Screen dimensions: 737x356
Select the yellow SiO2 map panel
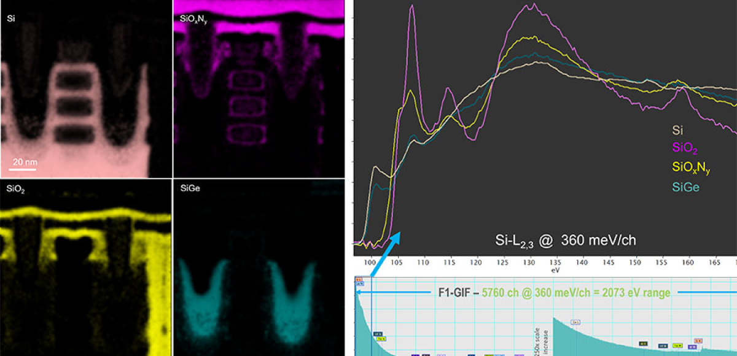(85, 268)
